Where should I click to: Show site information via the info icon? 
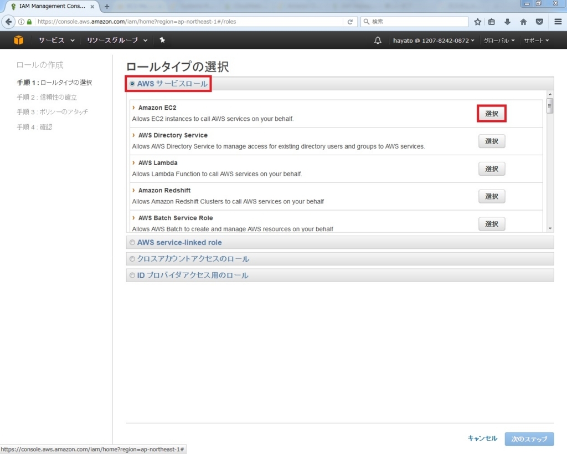(22, 22)
